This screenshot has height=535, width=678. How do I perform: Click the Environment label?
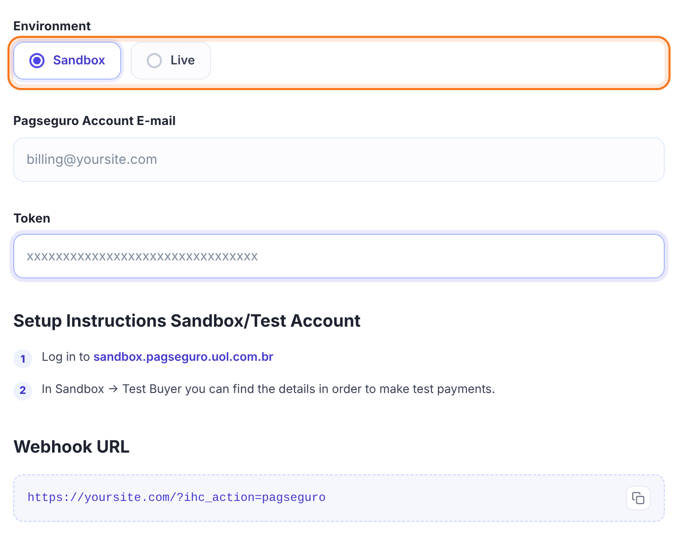pos(52,26)
